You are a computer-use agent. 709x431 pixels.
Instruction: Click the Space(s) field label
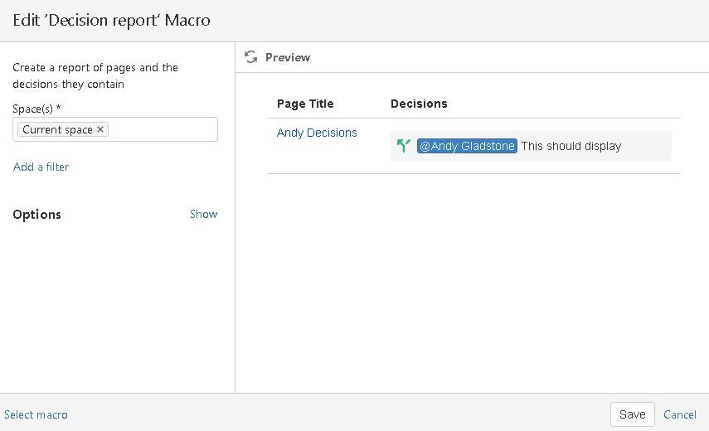(36, 109)
